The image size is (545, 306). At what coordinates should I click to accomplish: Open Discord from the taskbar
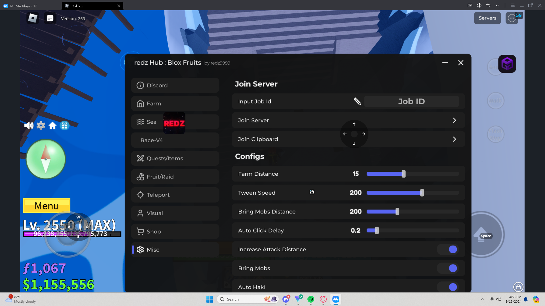point(286,299)
